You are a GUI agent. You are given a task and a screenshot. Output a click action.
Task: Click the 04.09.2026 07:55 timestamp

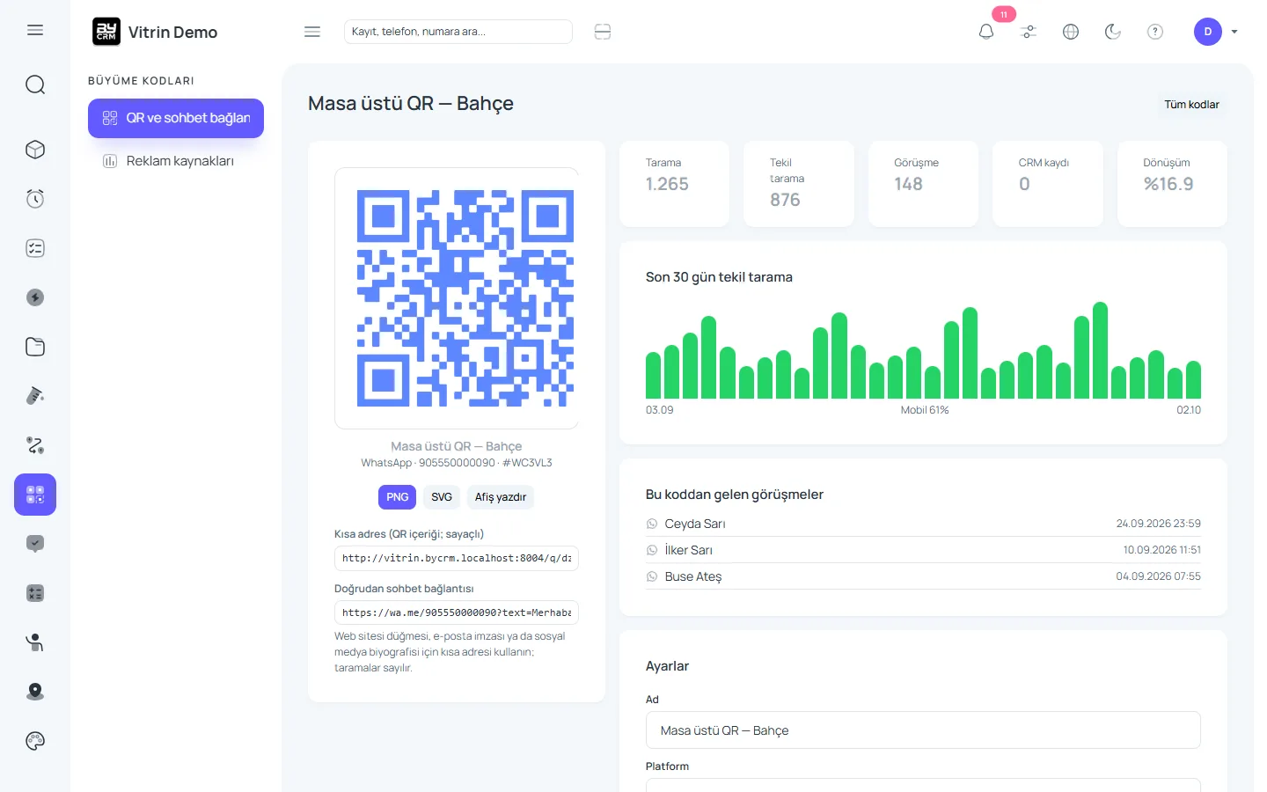(1158, 576)
